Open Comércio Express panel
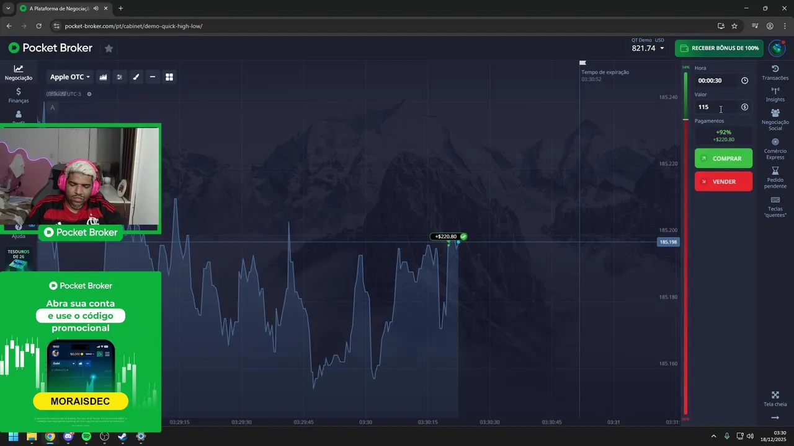 [x=775, y=149]
